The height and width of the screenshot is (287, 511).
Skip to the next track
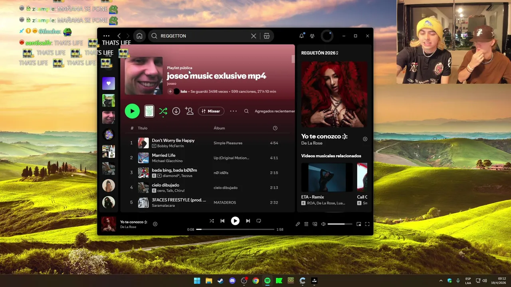248,221
